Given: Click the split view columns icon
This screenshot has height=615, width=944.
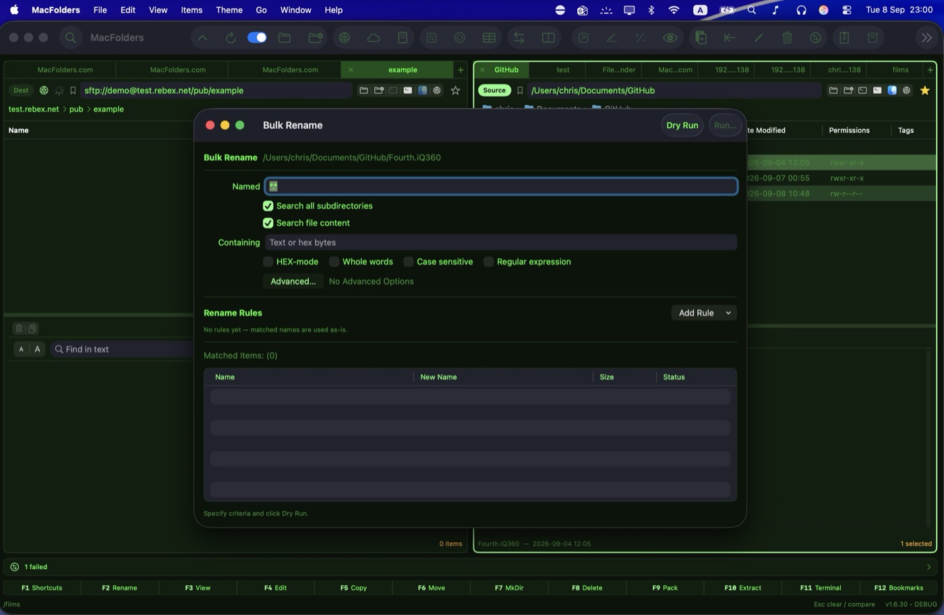Looking at the screenshot, I should coord(548,38).
